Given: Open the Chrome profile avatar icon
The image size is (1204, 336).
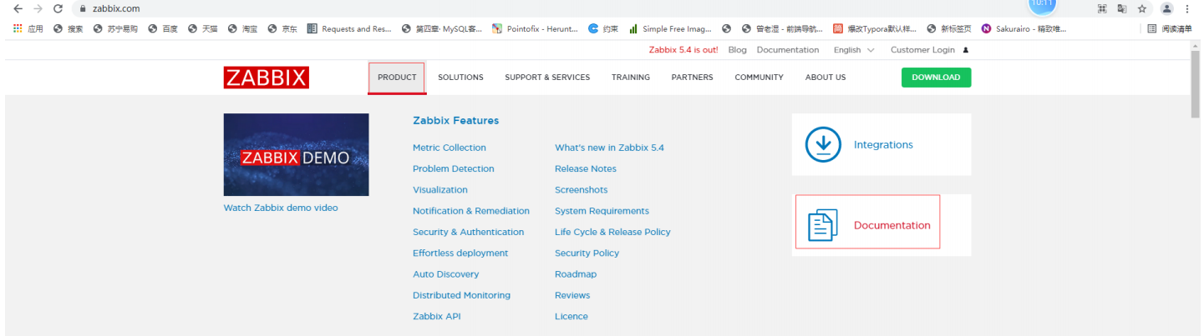Looking at the screenshot, I should (x=1166, y=8).
